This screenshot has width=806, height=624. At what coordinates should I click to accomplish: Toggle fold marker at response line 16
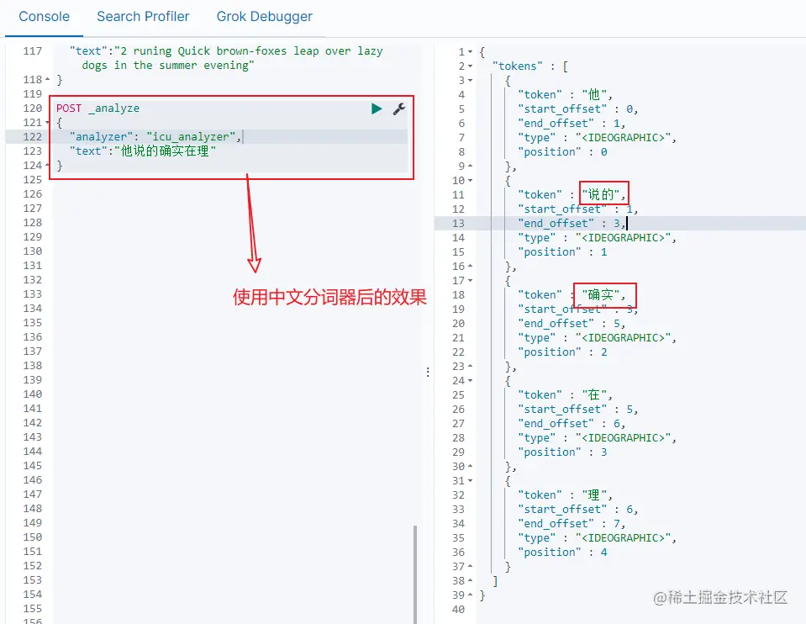point(470,267)
